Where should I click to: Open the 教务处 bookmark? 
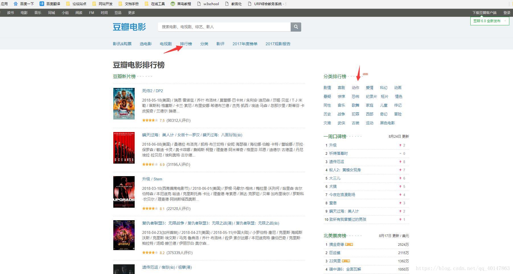pyautogui.click(x=233, y=4)
